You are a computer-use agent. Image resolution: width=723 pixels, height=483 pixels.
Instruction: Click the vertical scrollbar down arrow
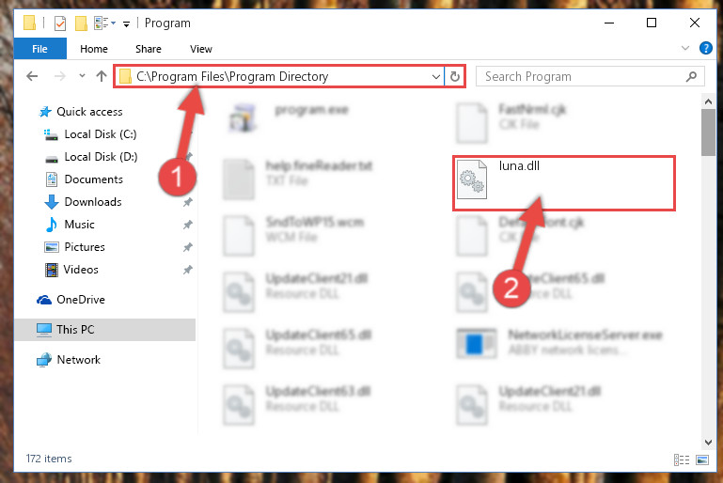coord(708,442)
